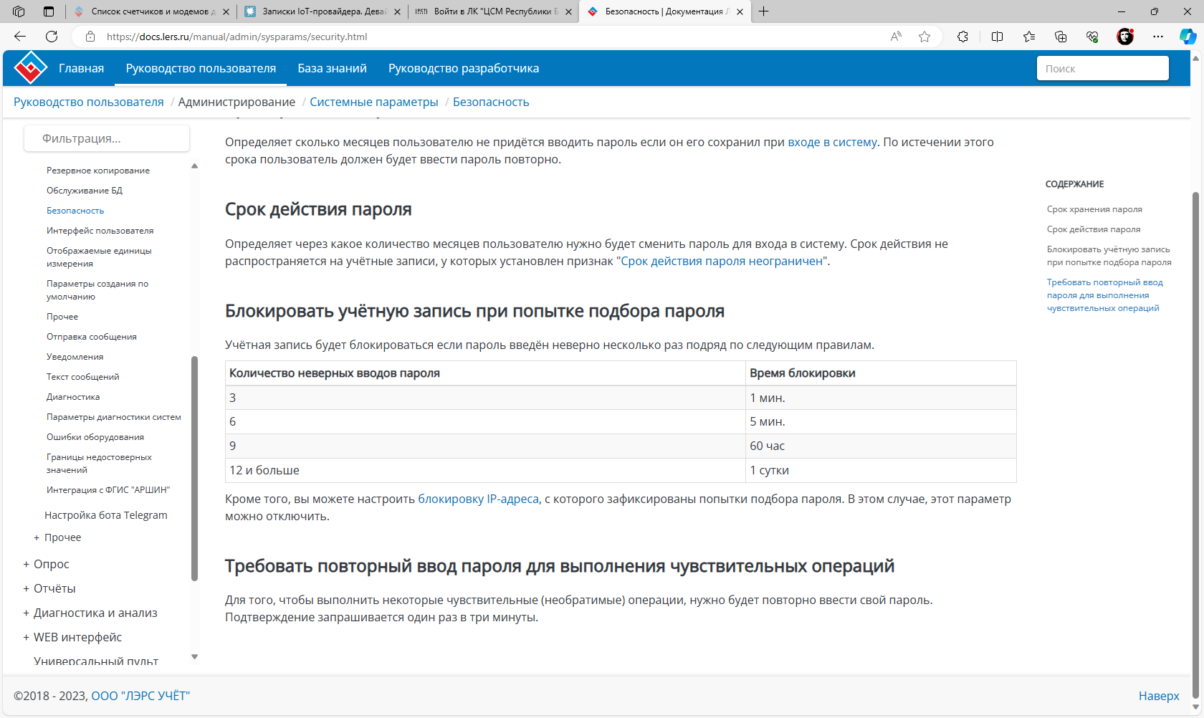Open Collections icon in browser toolbar
This screenshot has height=718, width=1204.
coord(1061,37)
